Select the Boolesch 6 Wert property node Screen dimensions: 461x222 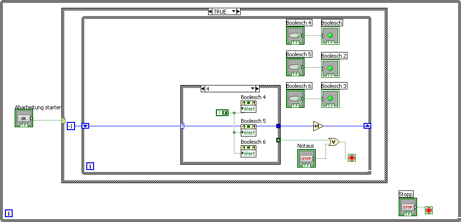[x=249, y=152]
